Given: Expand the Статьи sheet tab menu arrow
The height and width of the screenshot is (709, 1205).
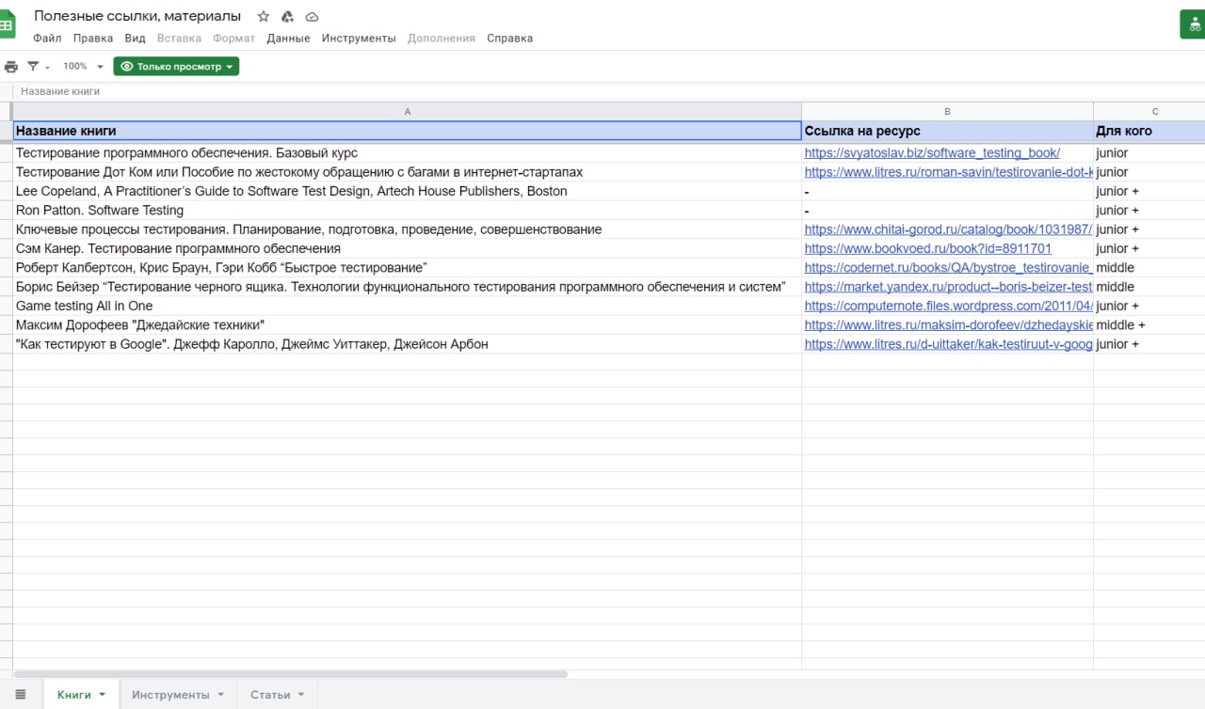Looking at the screenshot, I should tap(301, 695).
